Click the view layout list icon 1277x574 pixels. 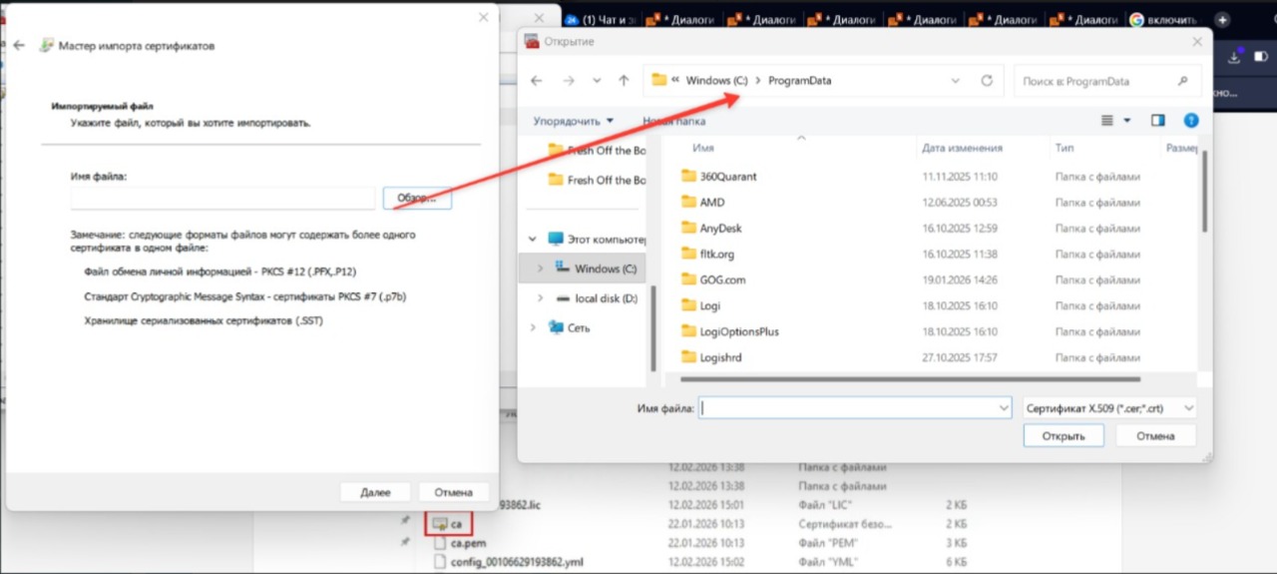pyautogui.click(x=1107, y=121)
